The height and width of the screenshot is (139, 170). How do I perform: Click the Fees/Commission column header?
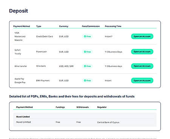click(x=91, y=26)
